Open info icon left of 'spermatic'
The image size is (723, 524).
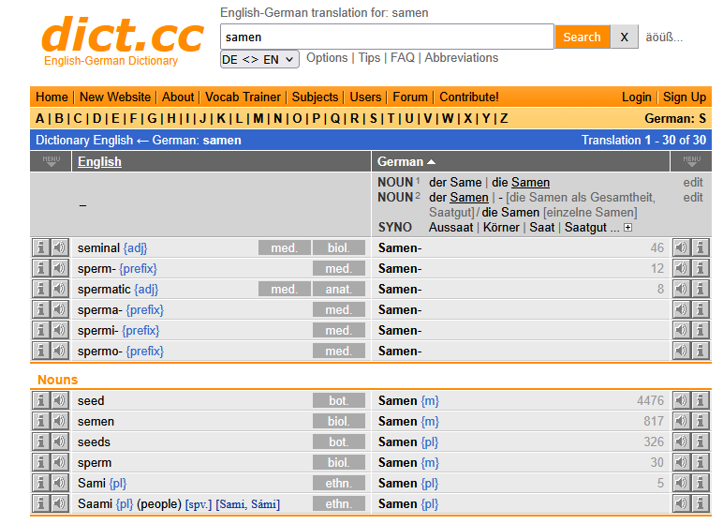[x=40, y=289]
